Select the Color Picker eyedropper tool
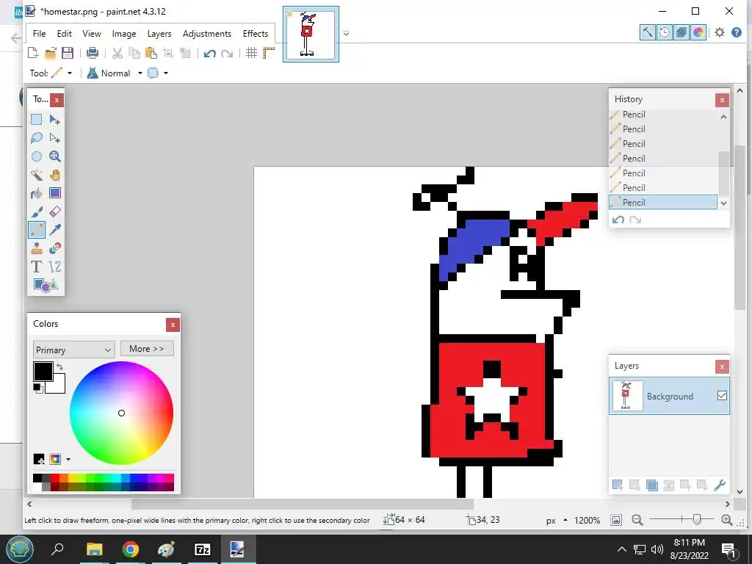Image resolution: width=752 pixels, height=564 pixels. (x=54, y=230)
